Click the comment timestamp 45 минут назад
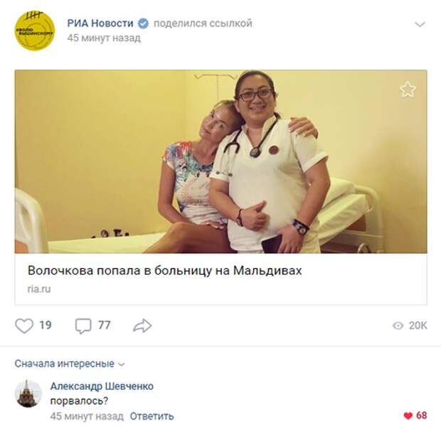The image size is (441, 431). tap(87, 416)
